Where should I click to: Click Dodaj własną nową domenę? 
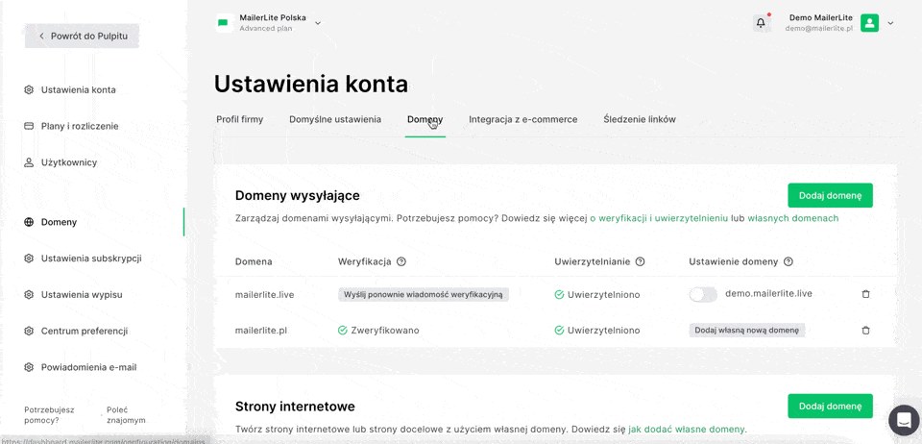(747, 330)
